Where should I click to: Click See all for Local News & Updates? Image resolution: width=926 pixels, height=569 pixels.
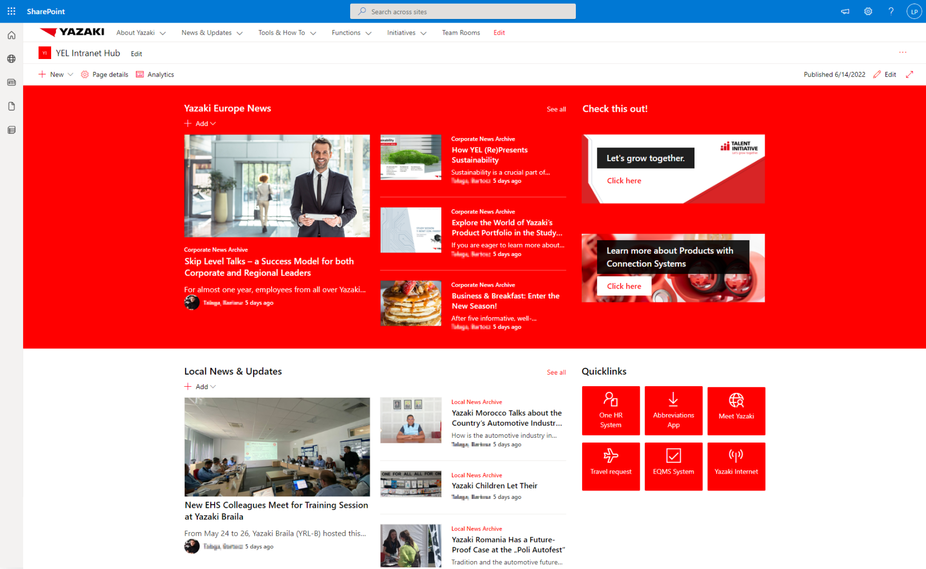point(556,372)
